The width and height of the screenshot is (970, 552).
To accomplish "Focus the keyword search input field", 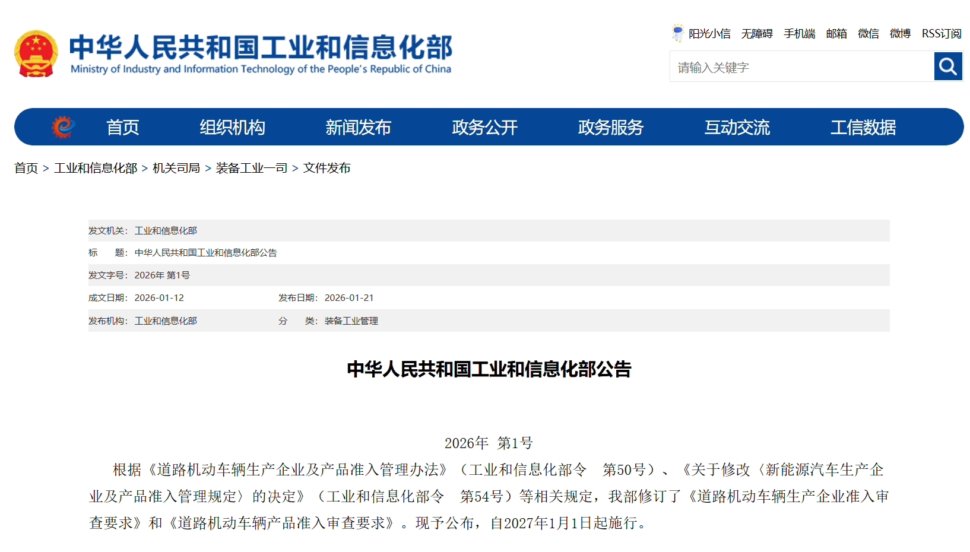I will click(x=801, y=67).
